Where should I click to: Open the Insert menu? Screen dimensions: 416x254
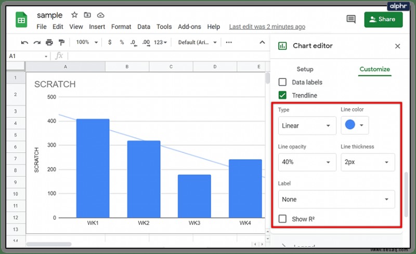pyautogui.click(x=97, y=27)
